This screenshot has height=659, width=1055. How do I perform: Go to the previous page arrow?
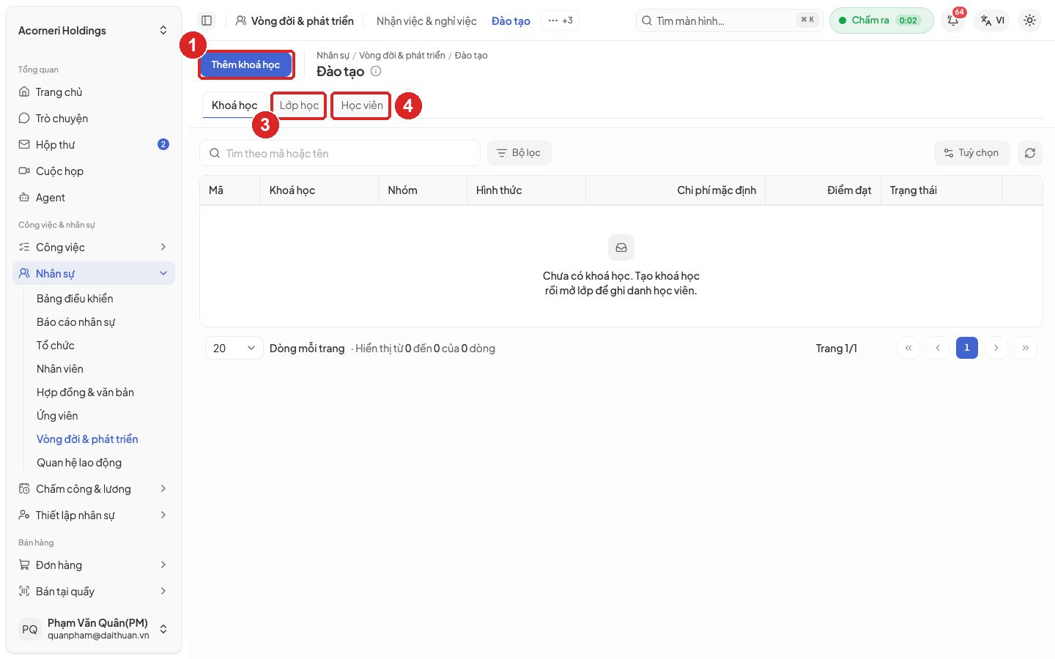(938, 348)
